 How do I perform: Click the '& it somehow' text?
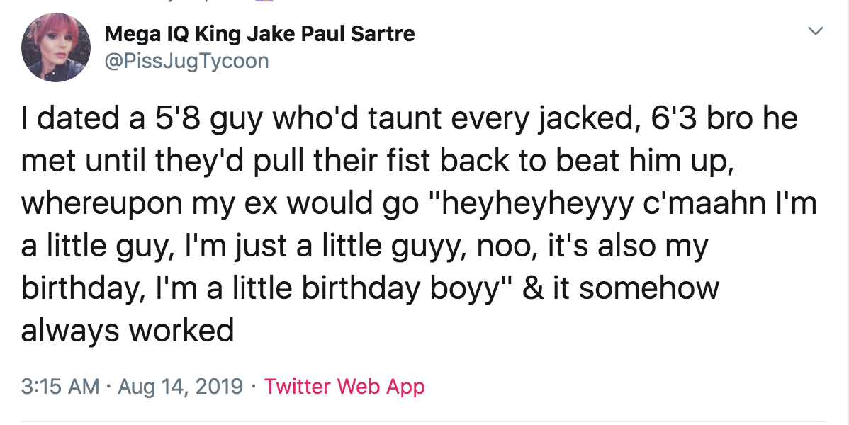coord(621,288)
